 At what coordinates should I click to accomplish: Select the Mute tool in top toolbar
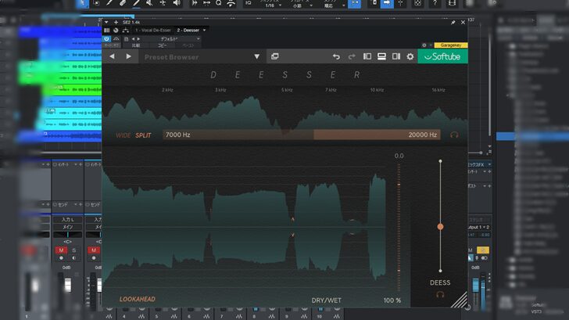149,3
